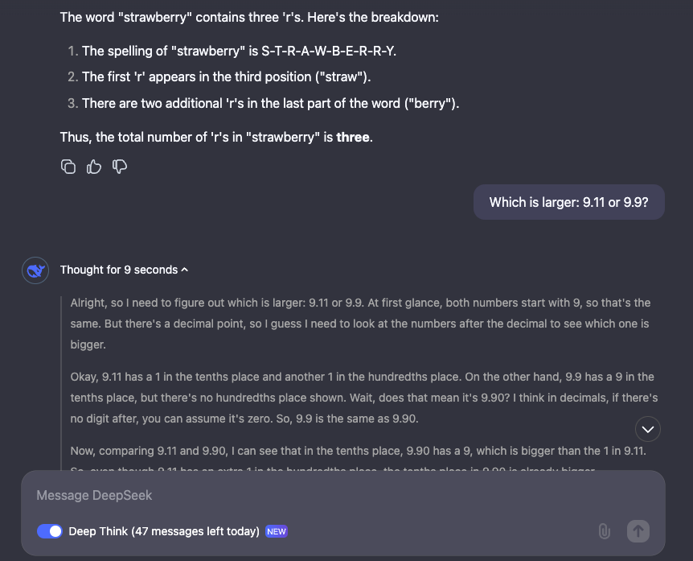Click list item about two additional 'r's

click(270, 104)
